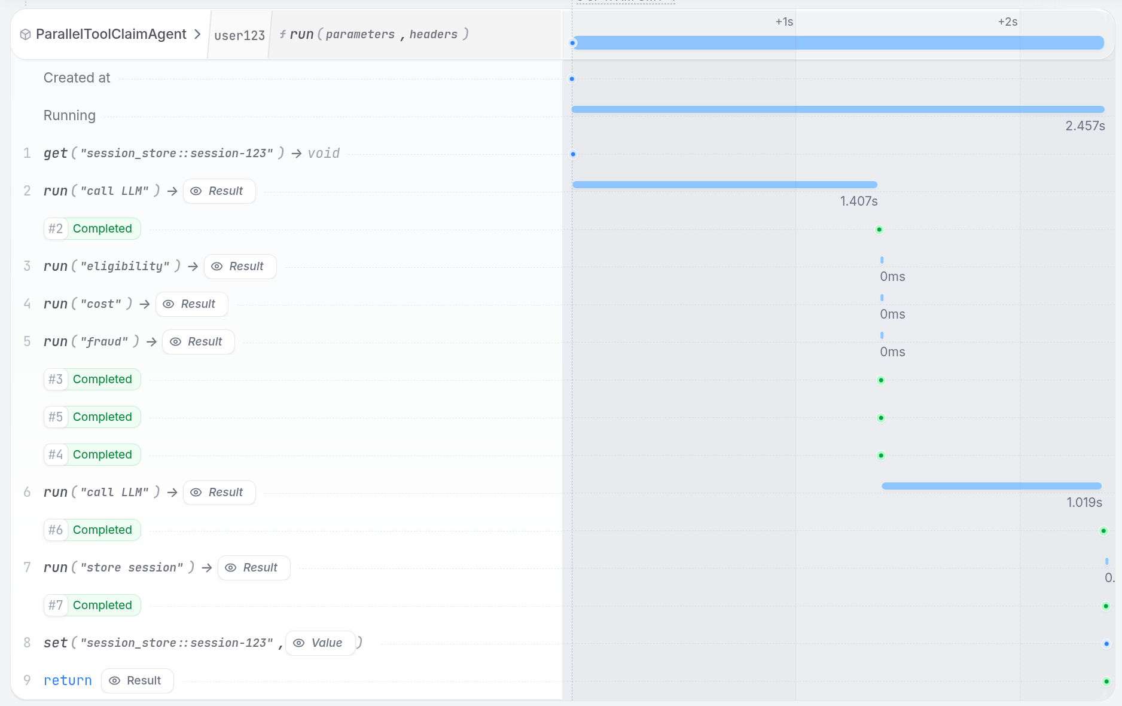Click the Created at row label
The height and width of the screenshot is (706, 1122).
pos(77,78)
